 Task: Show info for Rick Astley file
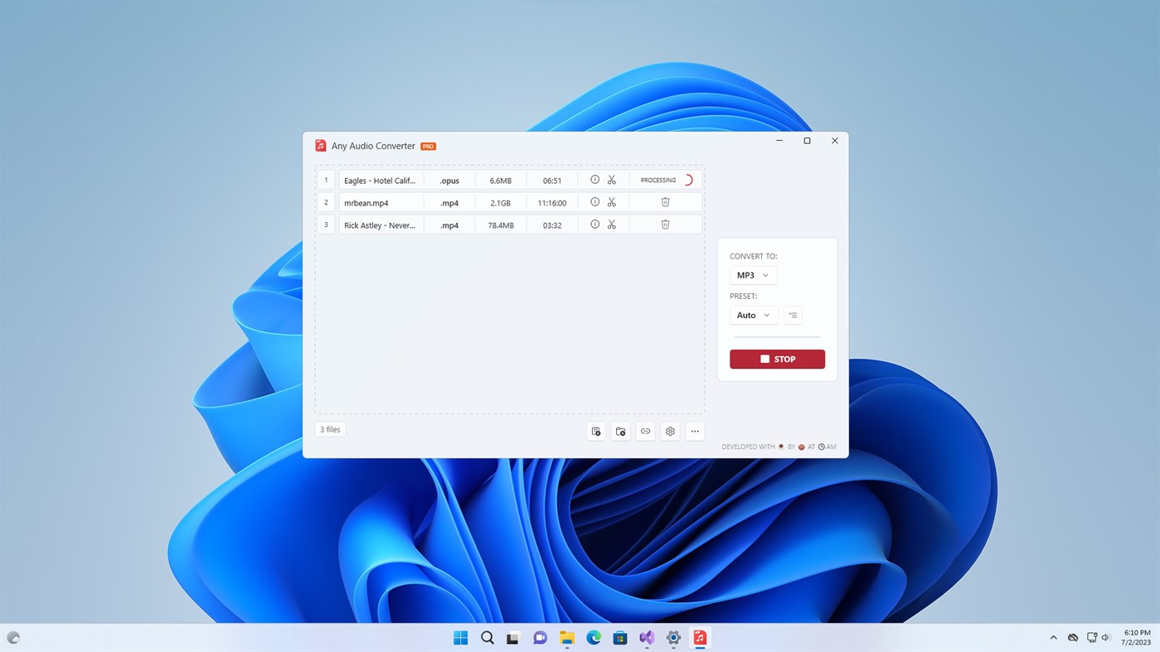(x=595, y=224)
